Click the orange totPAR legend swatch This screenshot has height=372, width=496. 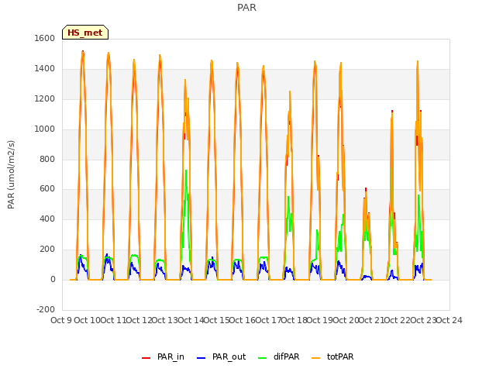[x=315, y=358]
